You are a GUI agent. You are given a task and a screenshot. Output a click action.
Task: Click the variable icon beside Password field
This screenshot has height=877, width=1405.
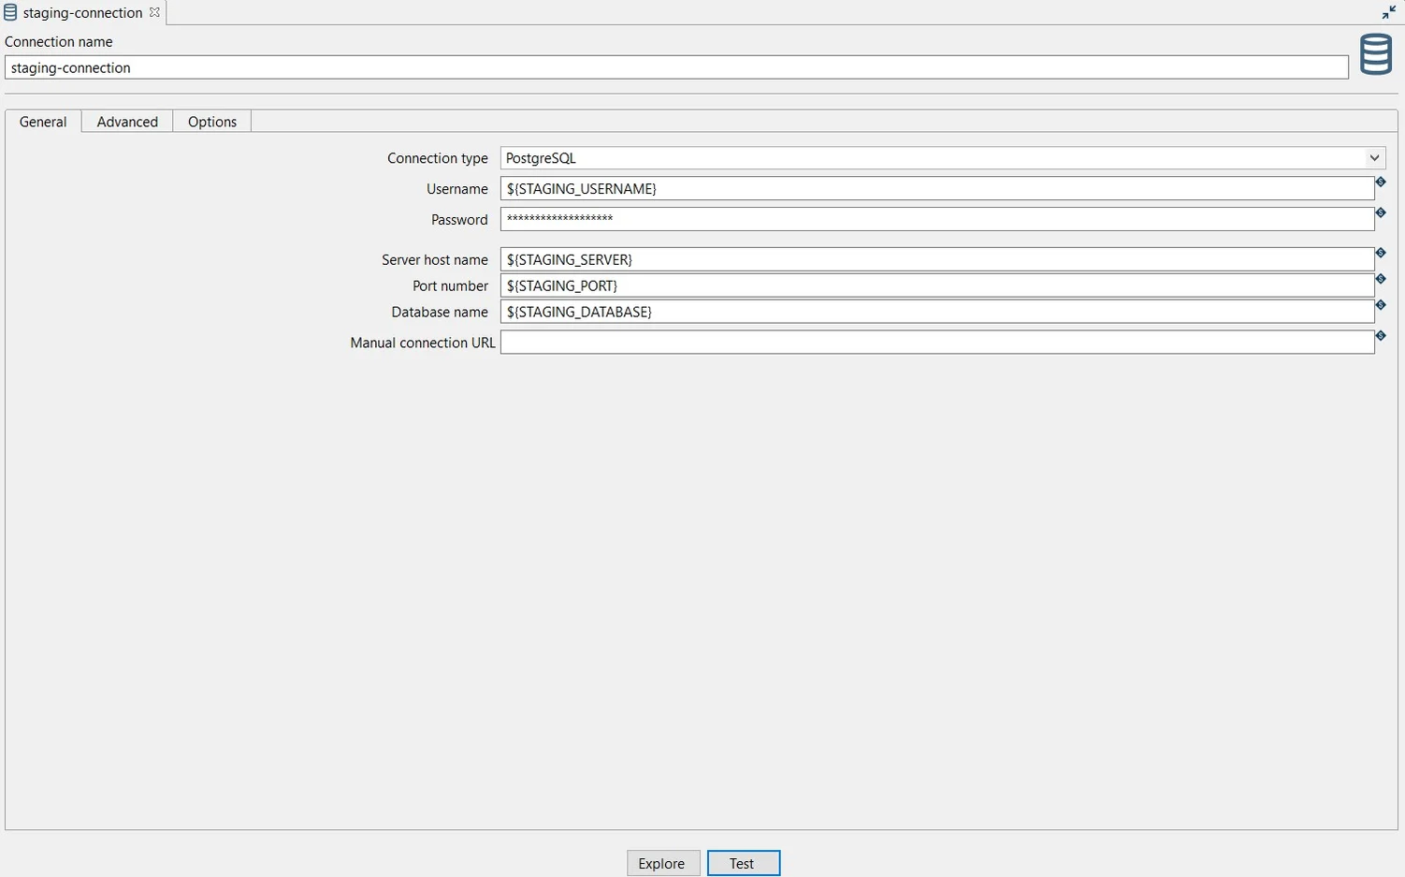point(1381,212)
